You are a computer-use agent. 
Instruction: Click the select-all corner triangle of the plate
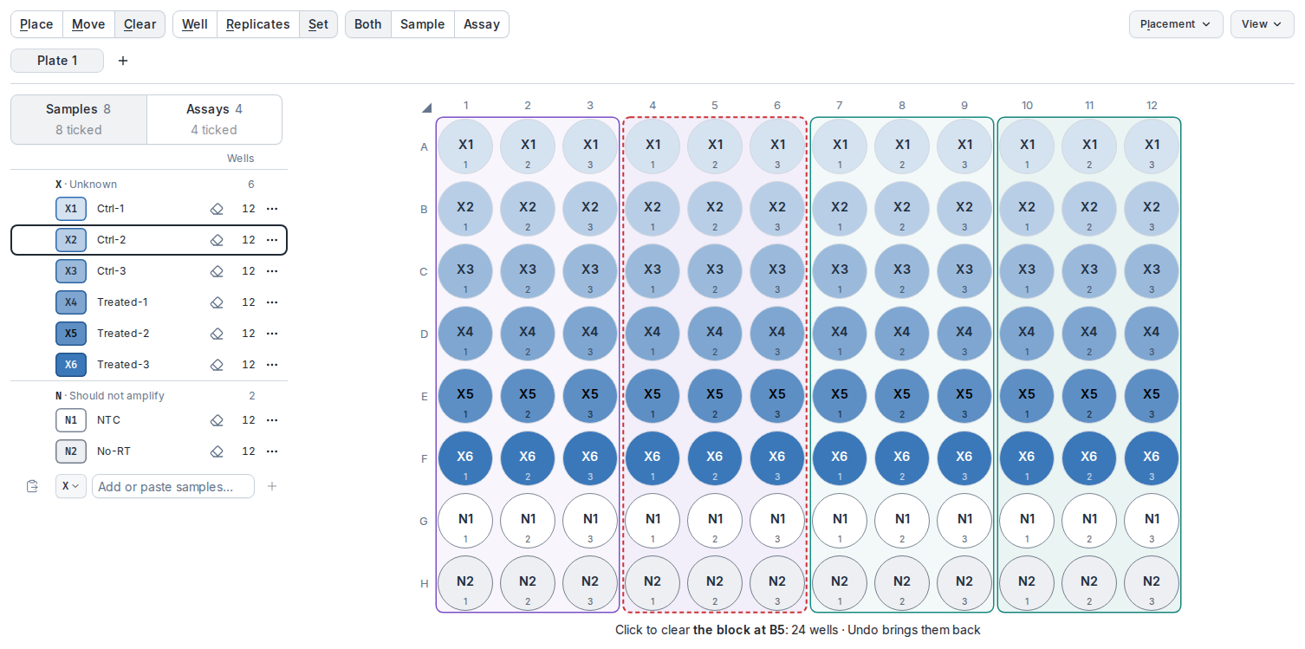426,108
